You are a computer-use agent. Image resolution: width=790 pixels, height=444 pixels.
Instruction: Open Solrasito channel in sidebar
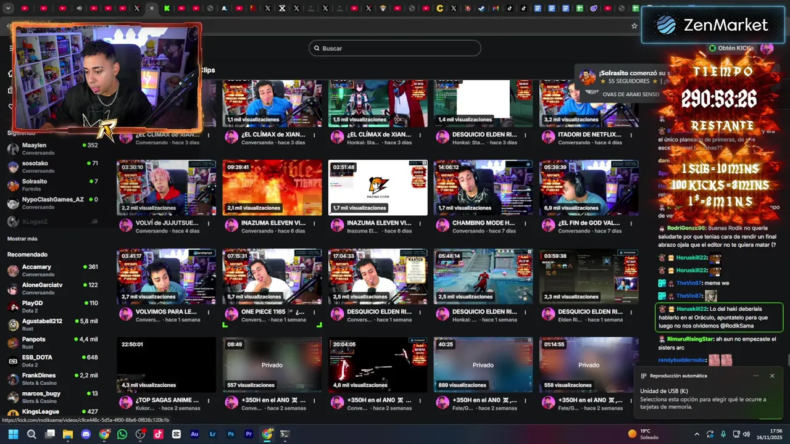(x=52, y=184)
